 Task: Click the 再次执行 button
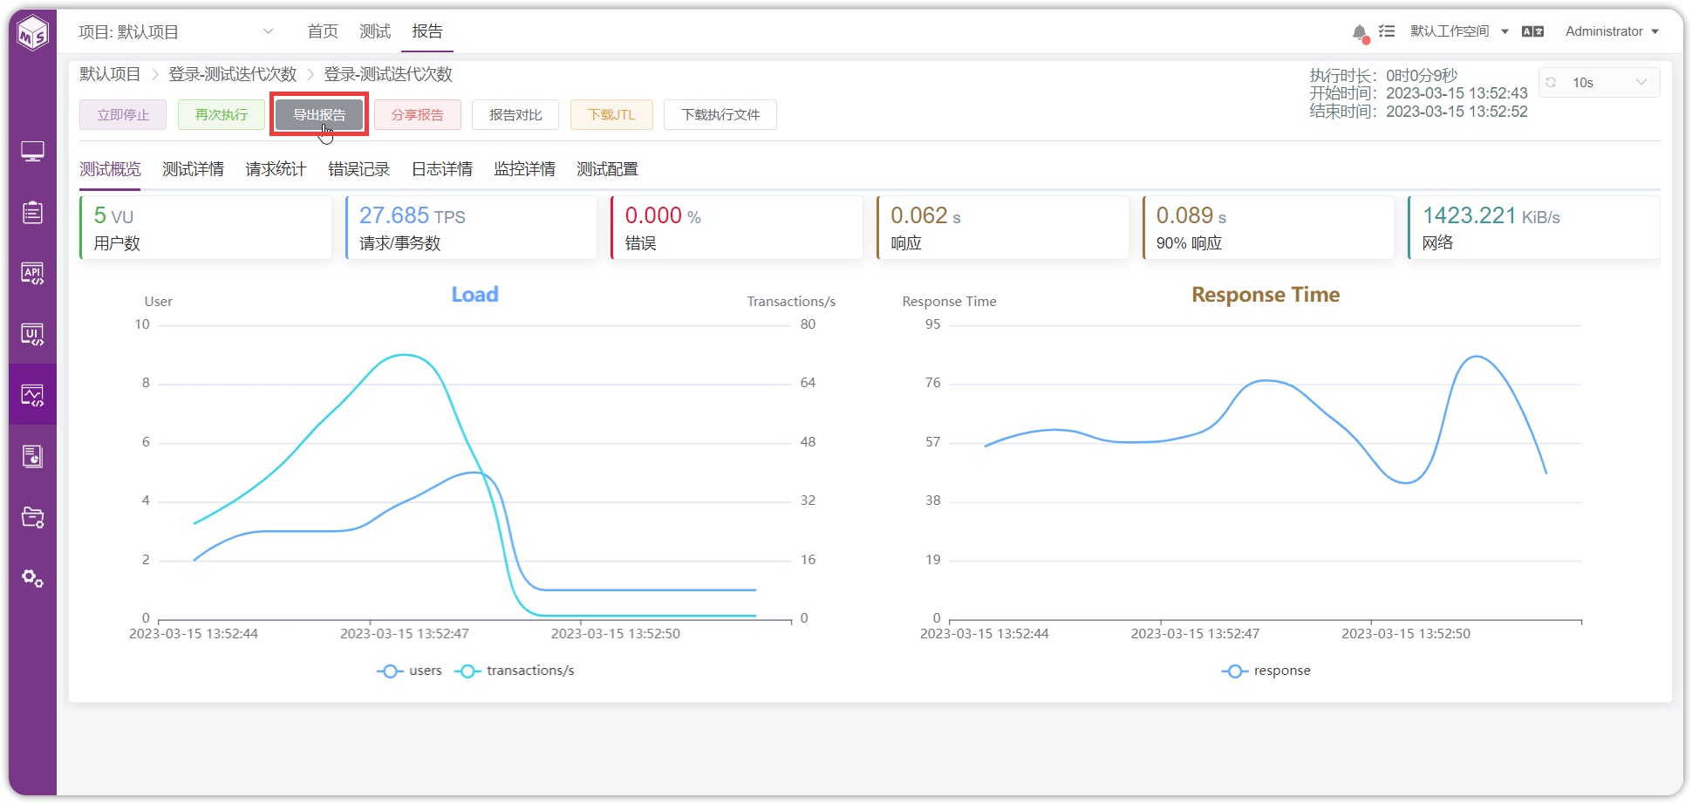tap(222, 114)
